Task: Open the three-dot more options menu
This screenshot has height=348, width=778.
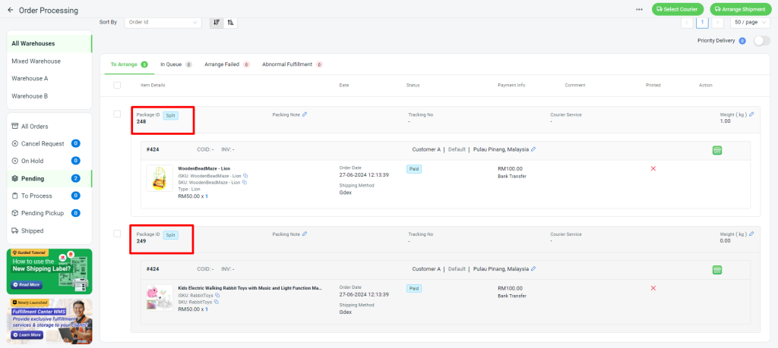Action: 640,9
